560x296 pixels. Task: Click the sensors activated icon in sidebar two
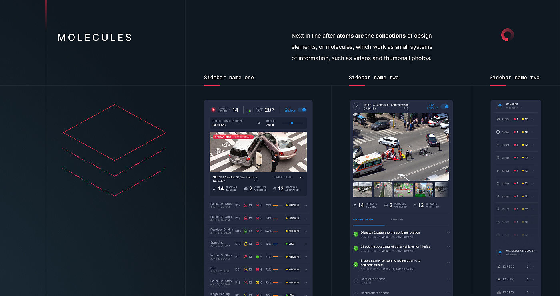tap(415, 205)
